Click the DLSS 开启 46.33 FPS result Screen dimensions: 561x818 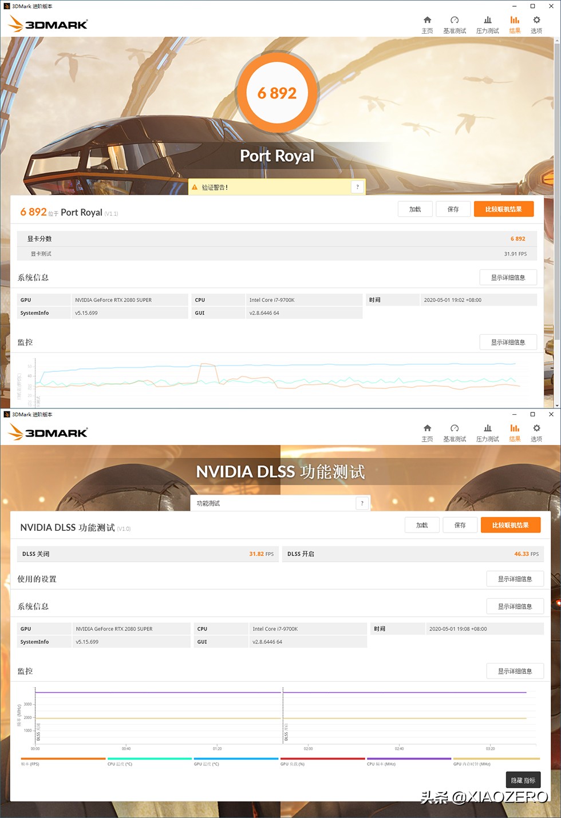pyautogui.click(x=413, y=554)
